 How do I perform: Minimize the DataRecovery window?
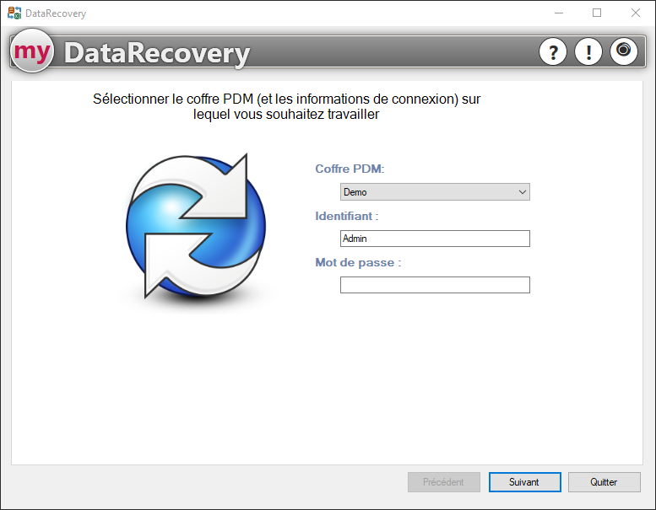(558, 13)
